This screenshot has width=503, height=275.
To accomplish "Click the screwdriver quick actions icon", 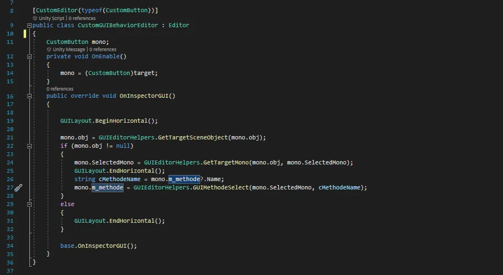I will tap(18, 188).
